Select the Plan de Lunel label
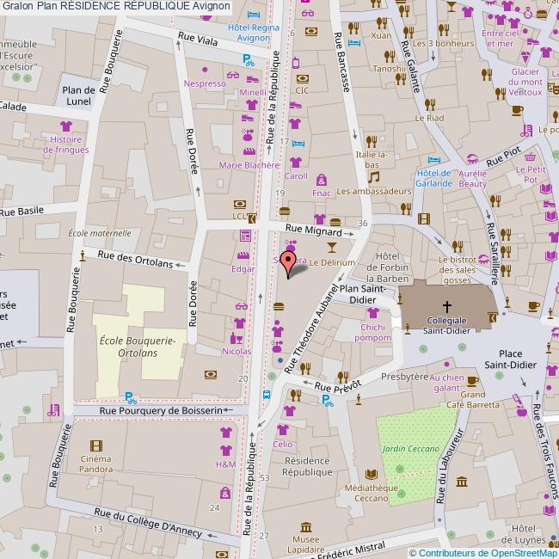Screen dimensions: 559x559 point(78,96)
